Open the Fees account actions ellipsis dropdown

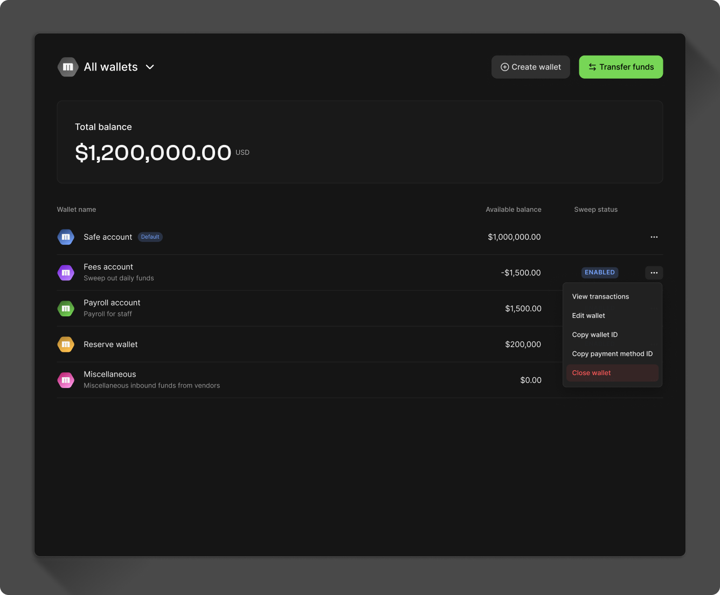point(654,273)
